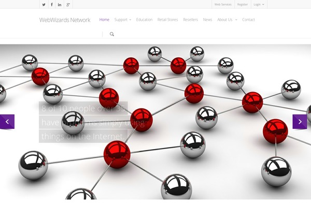Click slide caption '8 of 10 people over 35'
This screenshot has width=311, height=207.
pyautogui.click(x=83, y=108)
